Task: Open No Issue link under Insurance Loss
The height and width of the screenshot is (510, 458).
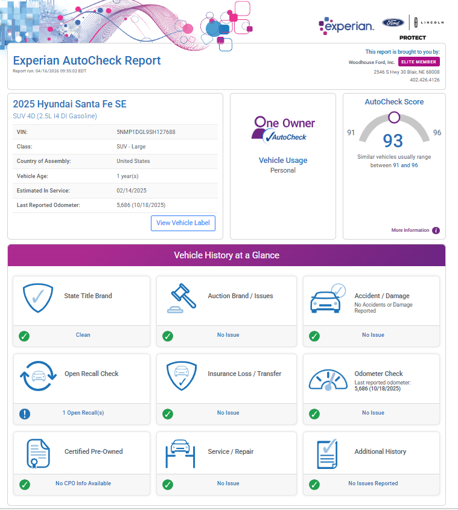Action: pos(228,412)
